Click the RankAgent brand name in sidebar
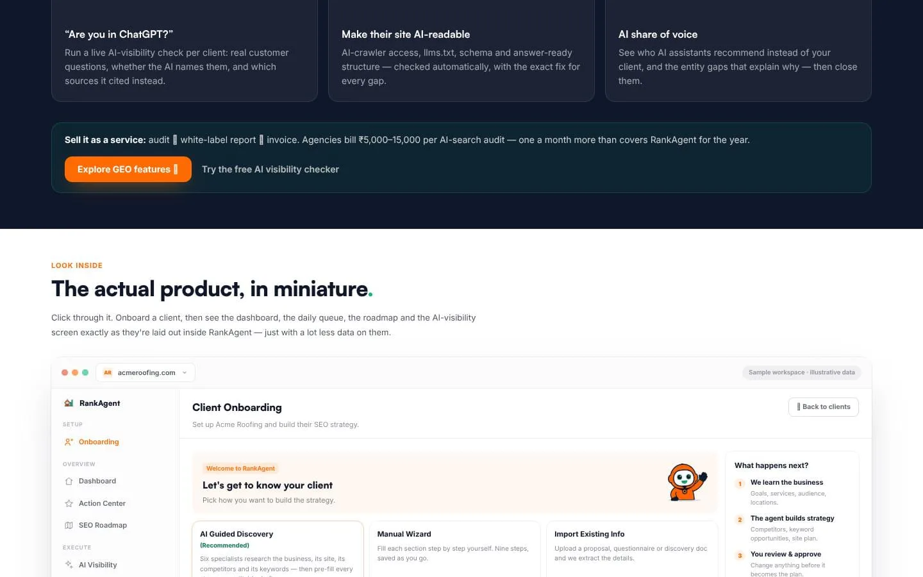This screenshot has width=923, height=577. tap(99, 403)
